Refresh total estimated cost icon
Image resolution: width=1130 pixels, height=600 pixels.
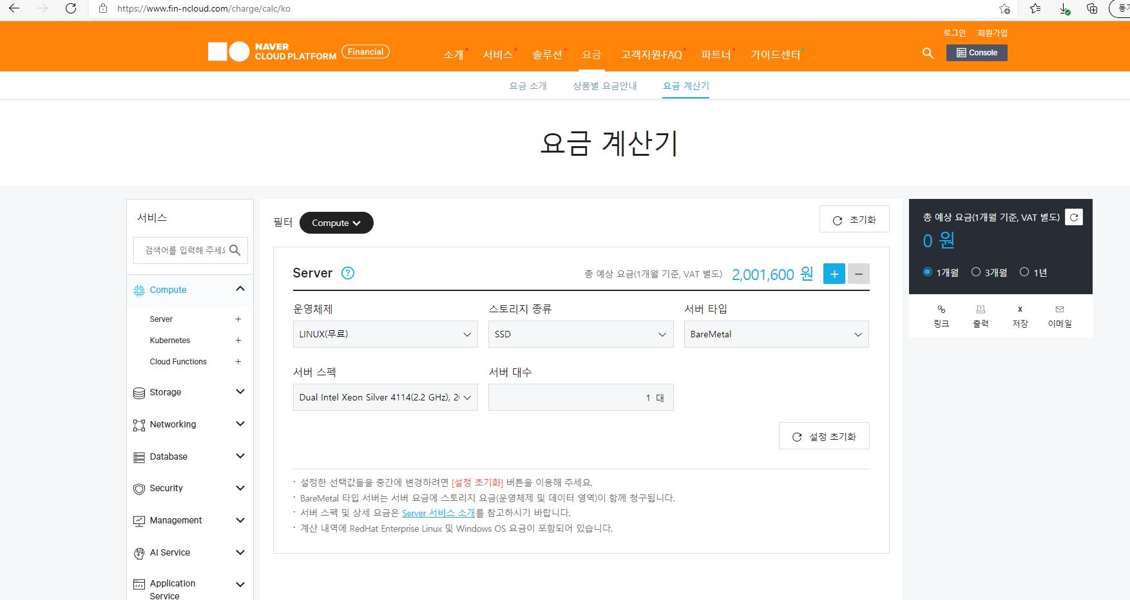point(1074,217)
